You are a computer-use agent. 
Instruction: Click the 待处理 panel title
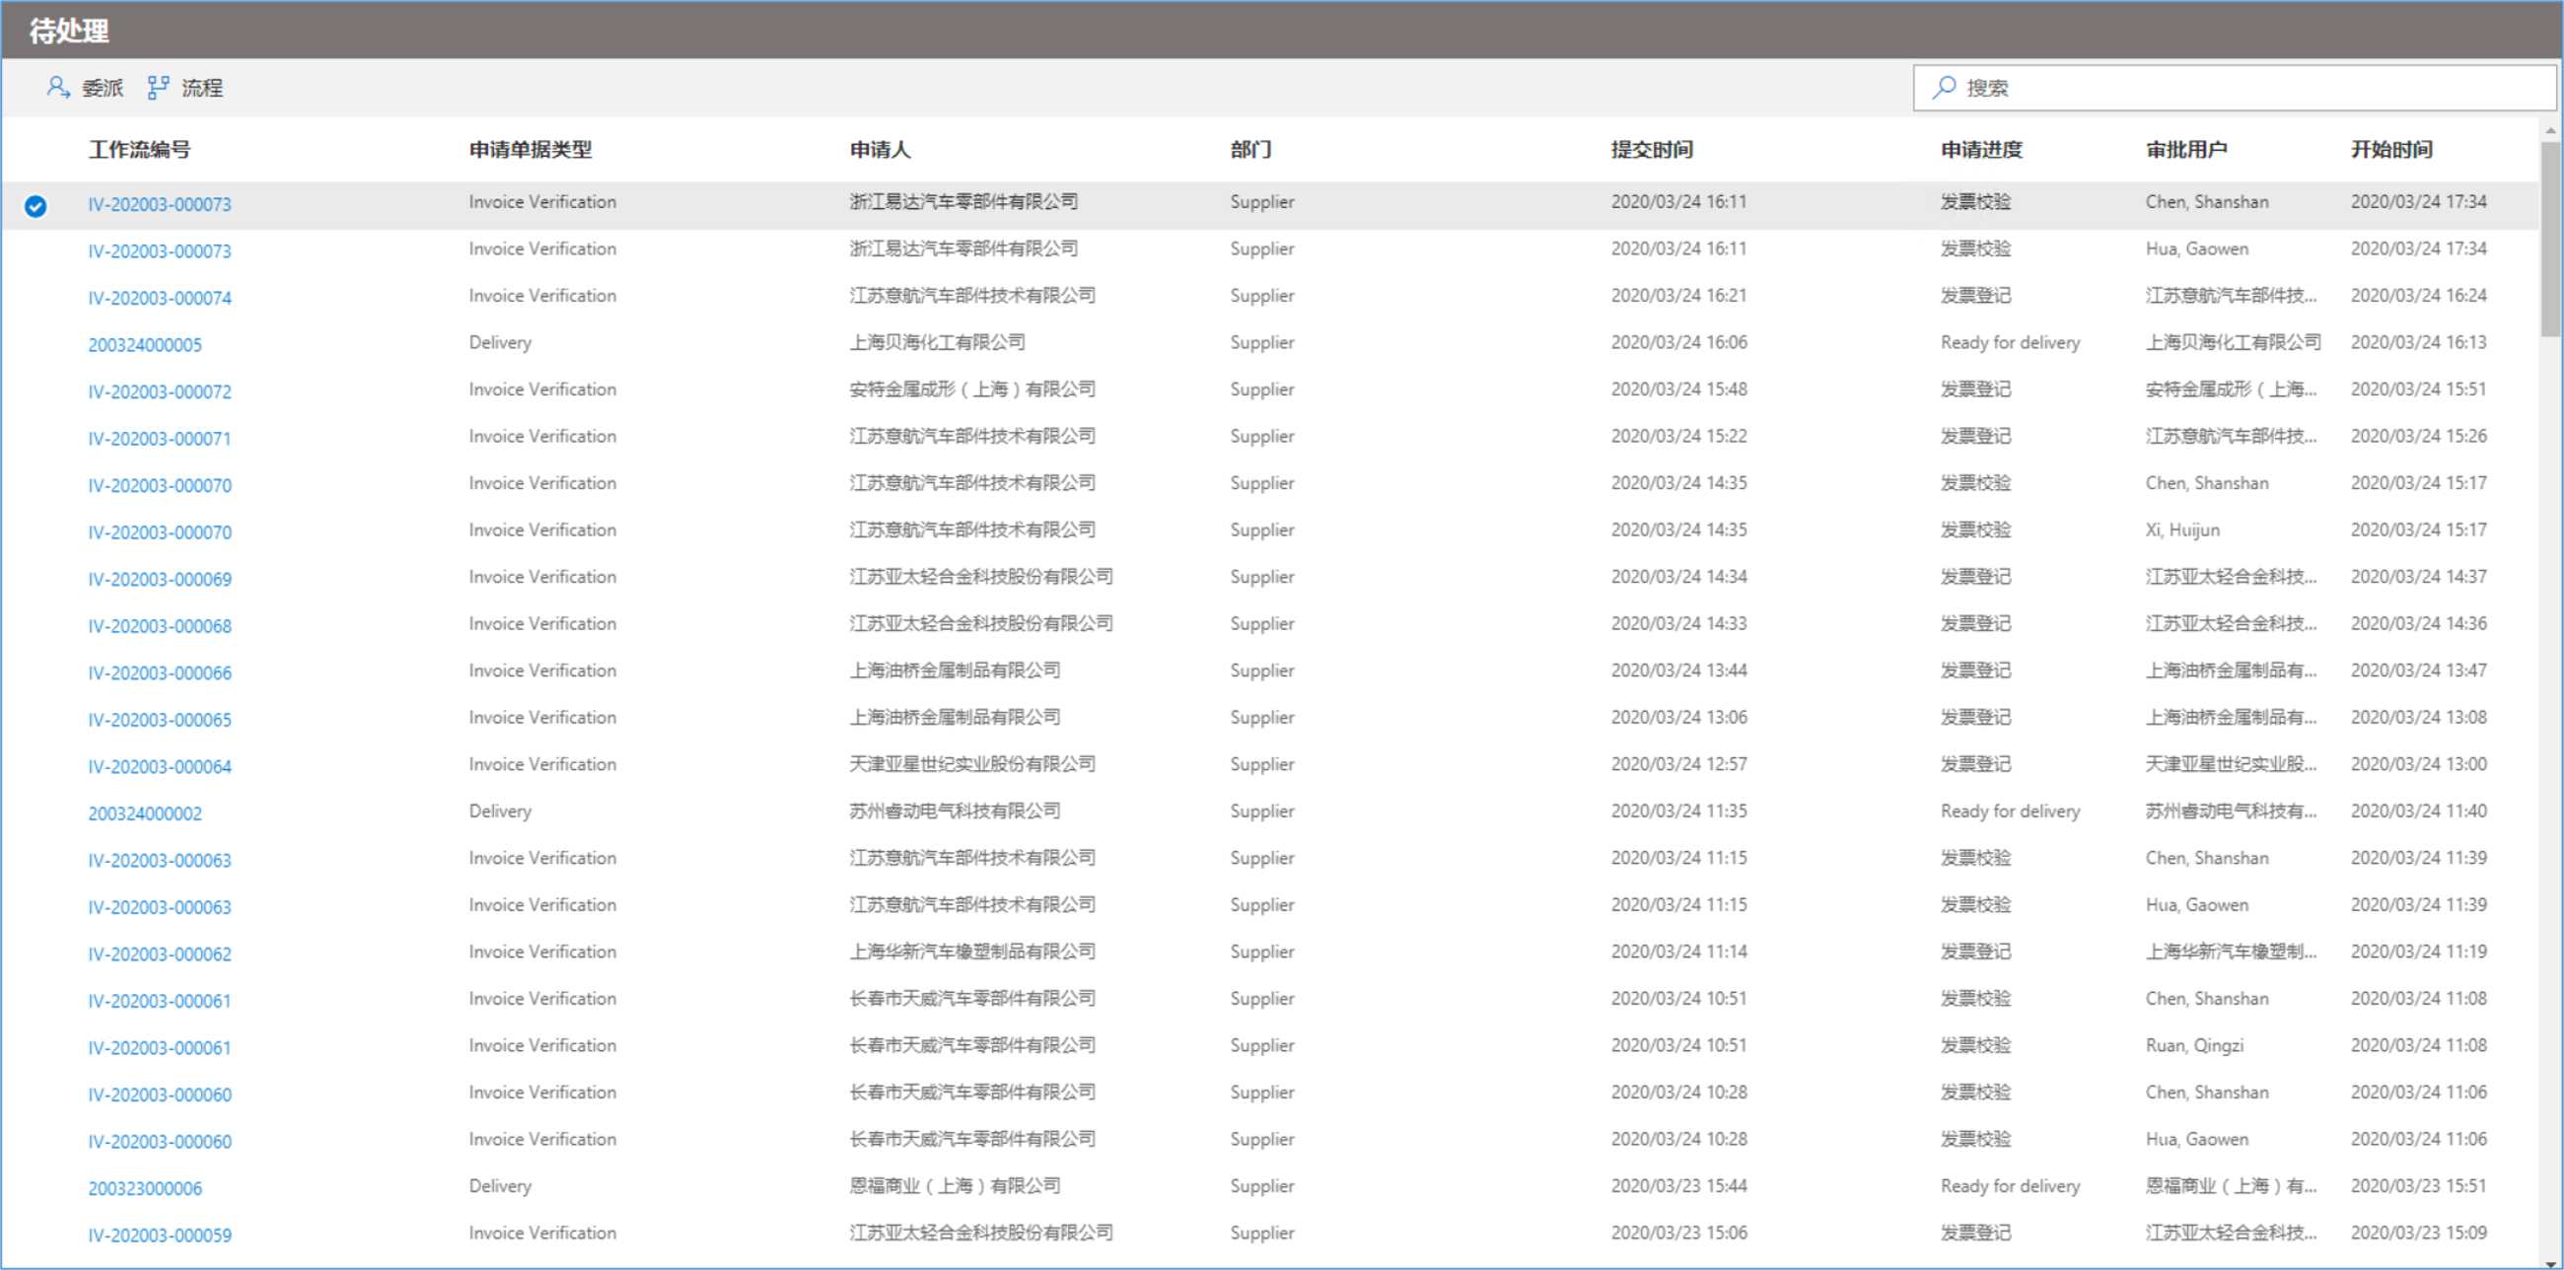pyautogui.click(x=69, y=31)
